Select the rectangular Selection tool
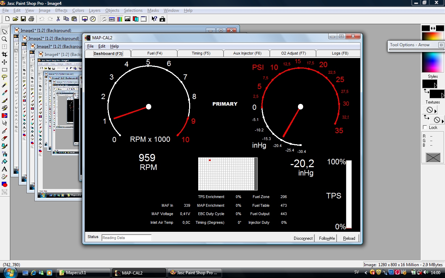The width and height of the screenshot is (445, 278). pos(5,69)
